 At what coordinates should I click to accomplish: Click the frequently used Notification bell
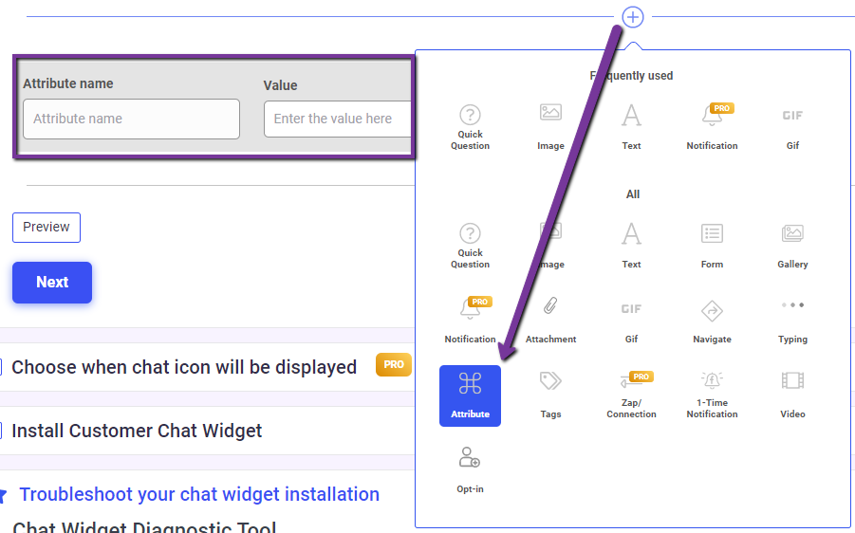[712, 127]
